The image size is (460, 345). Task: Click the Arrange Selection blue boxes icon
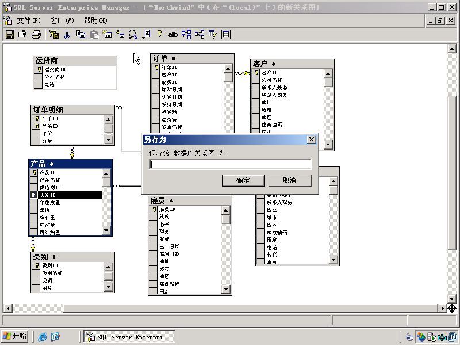tap(186, 34)
